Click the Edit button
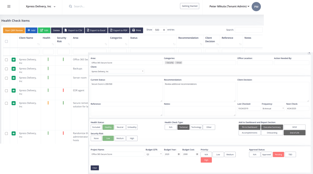This screenshot has width=313, height=174. click(x=44, y=30)
